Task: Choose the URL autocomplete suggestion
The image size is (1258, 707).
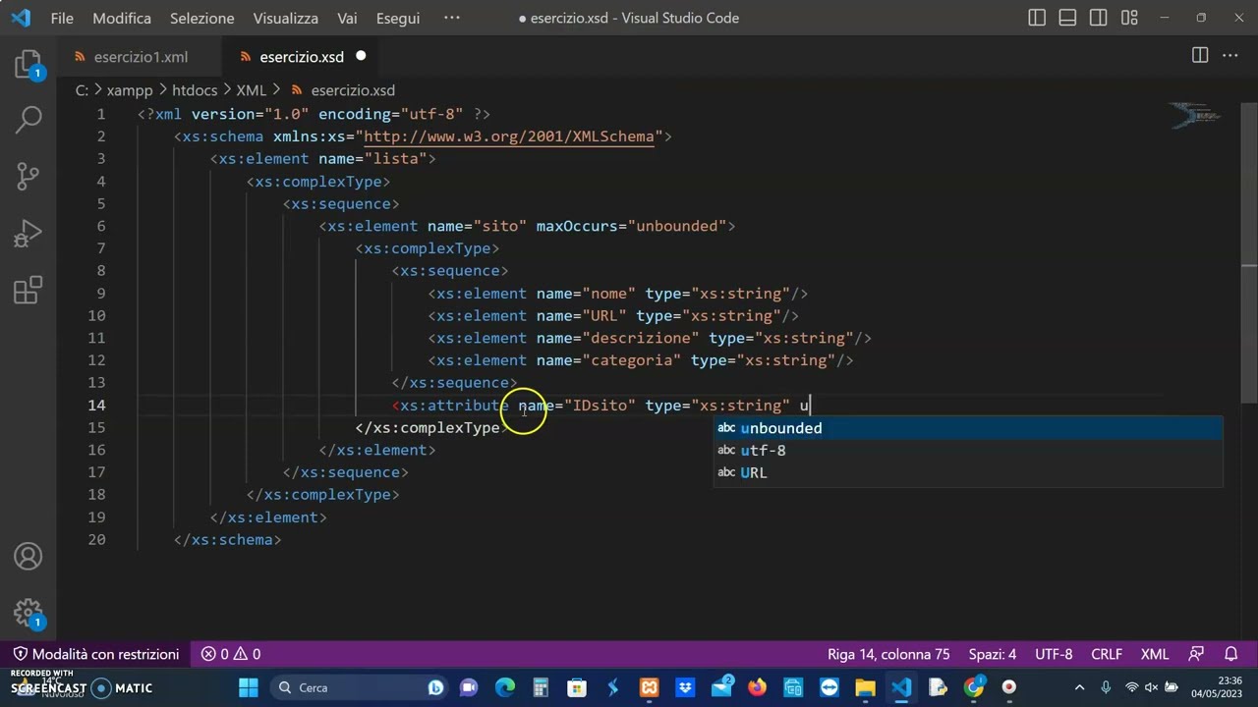Action: coord(968,473)
